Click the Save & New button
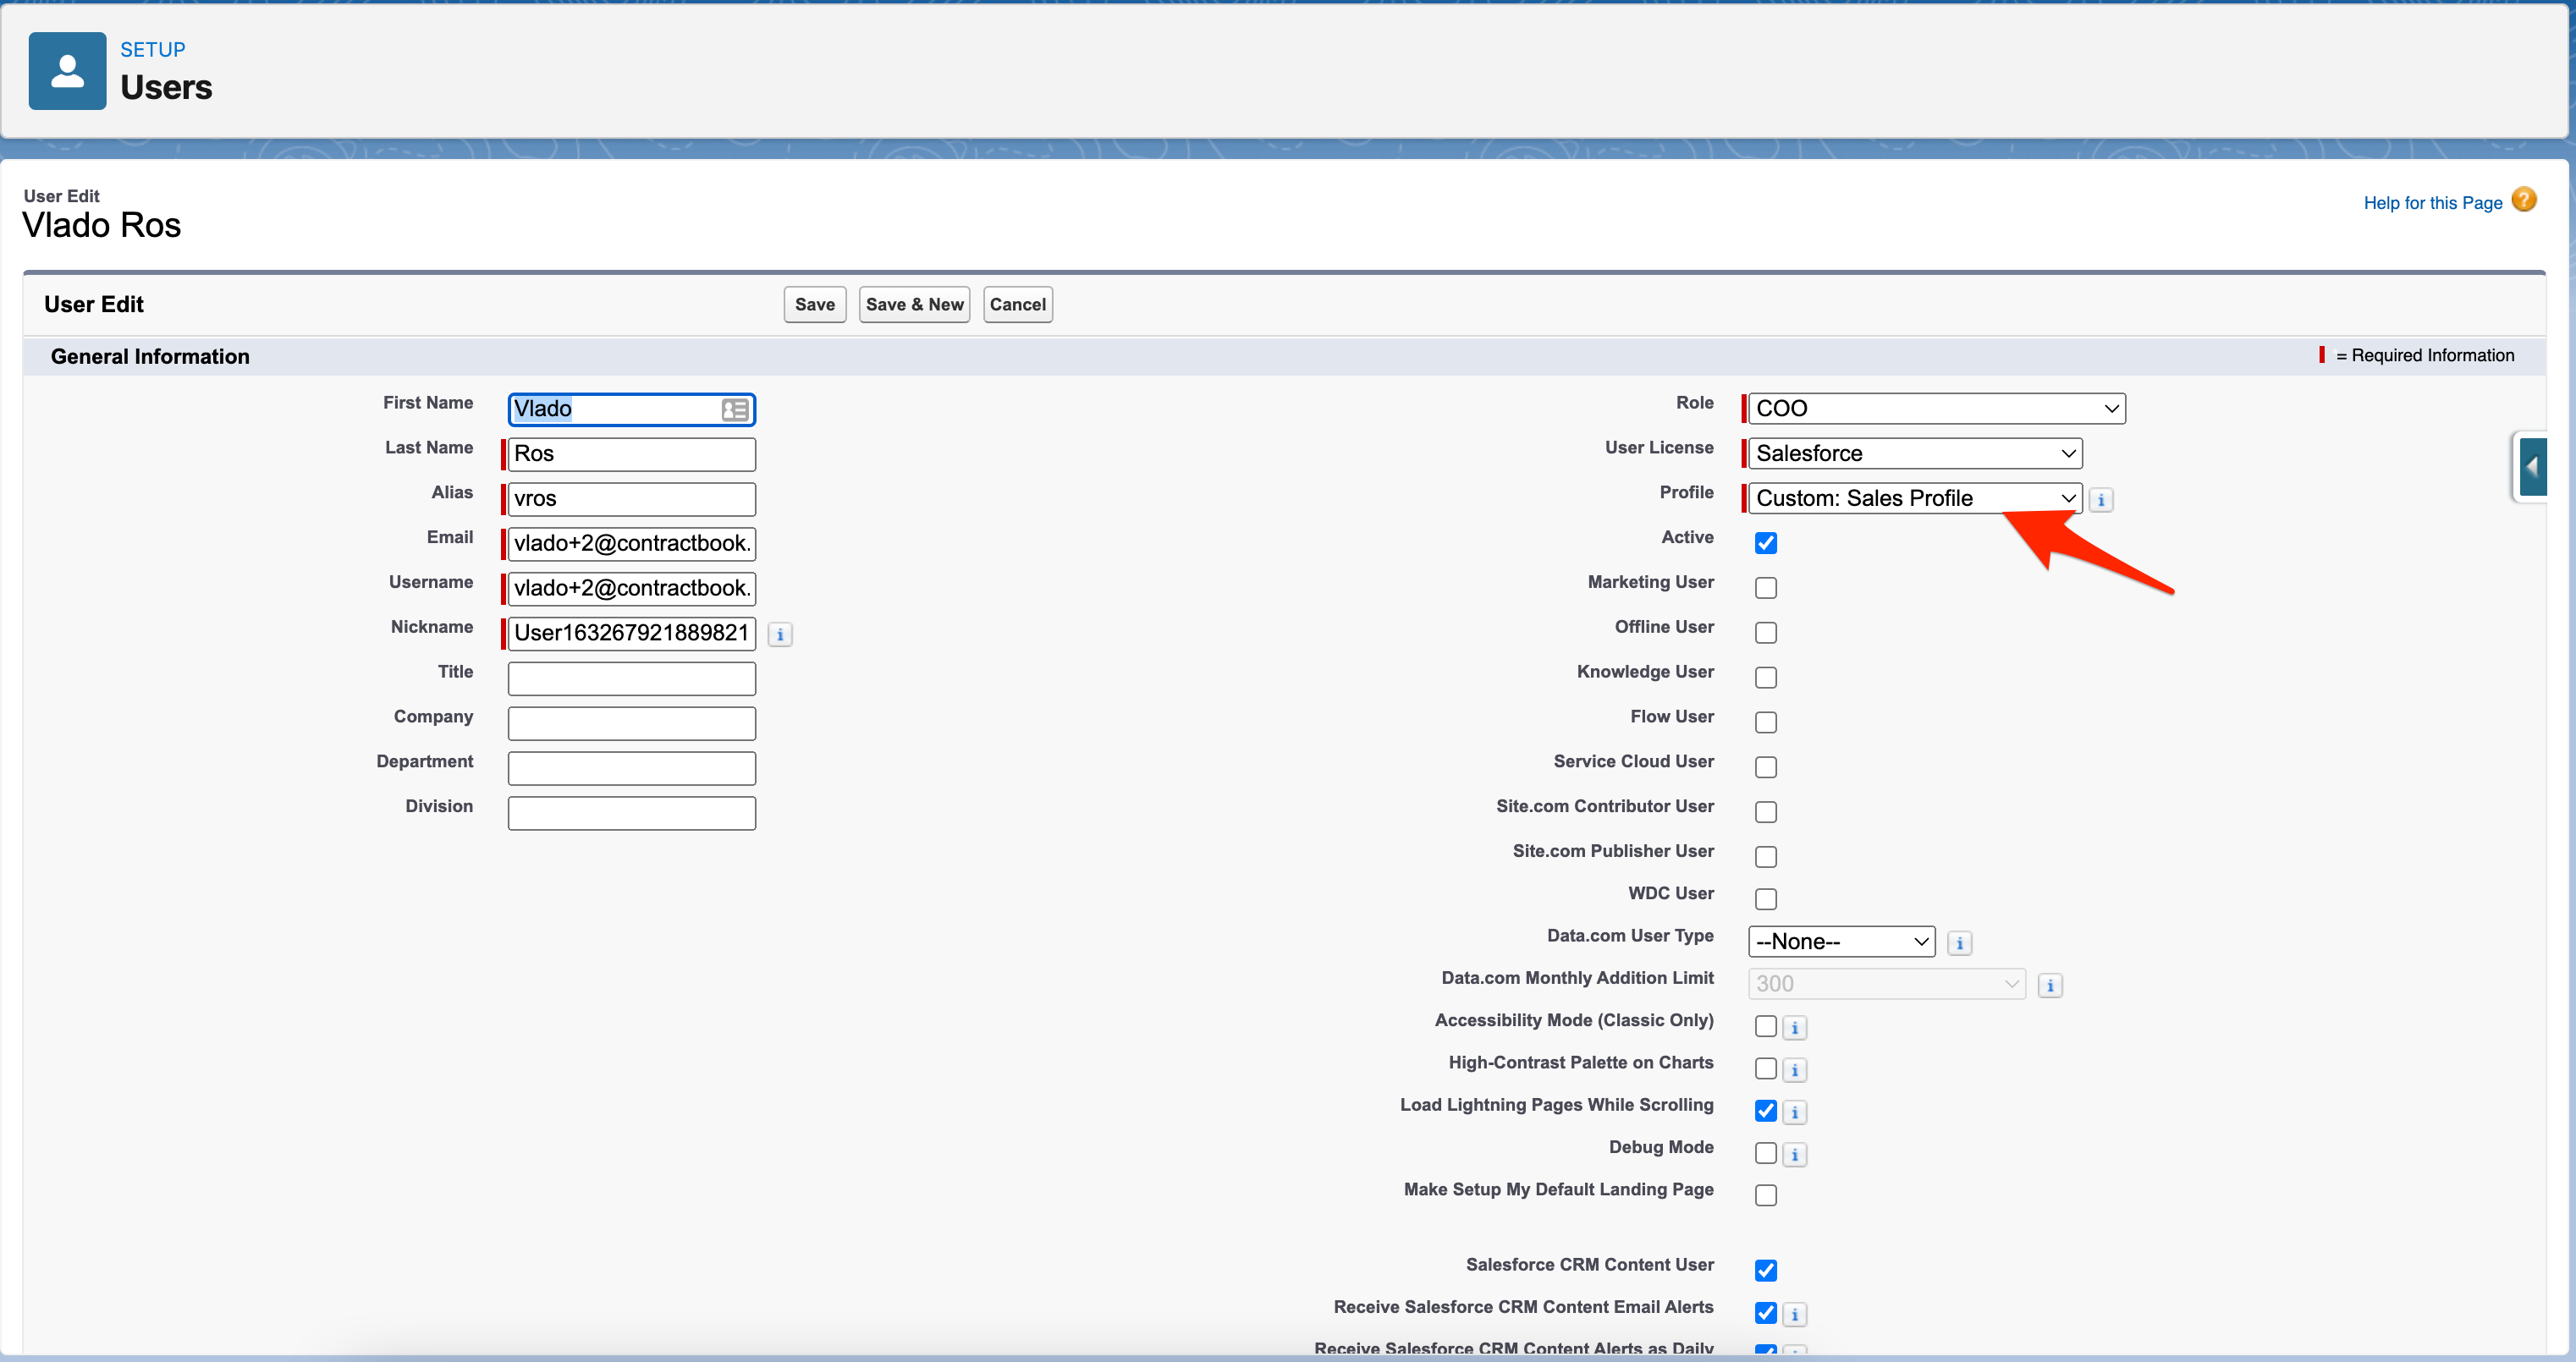 pyautogui.click(x=914, y=305)
